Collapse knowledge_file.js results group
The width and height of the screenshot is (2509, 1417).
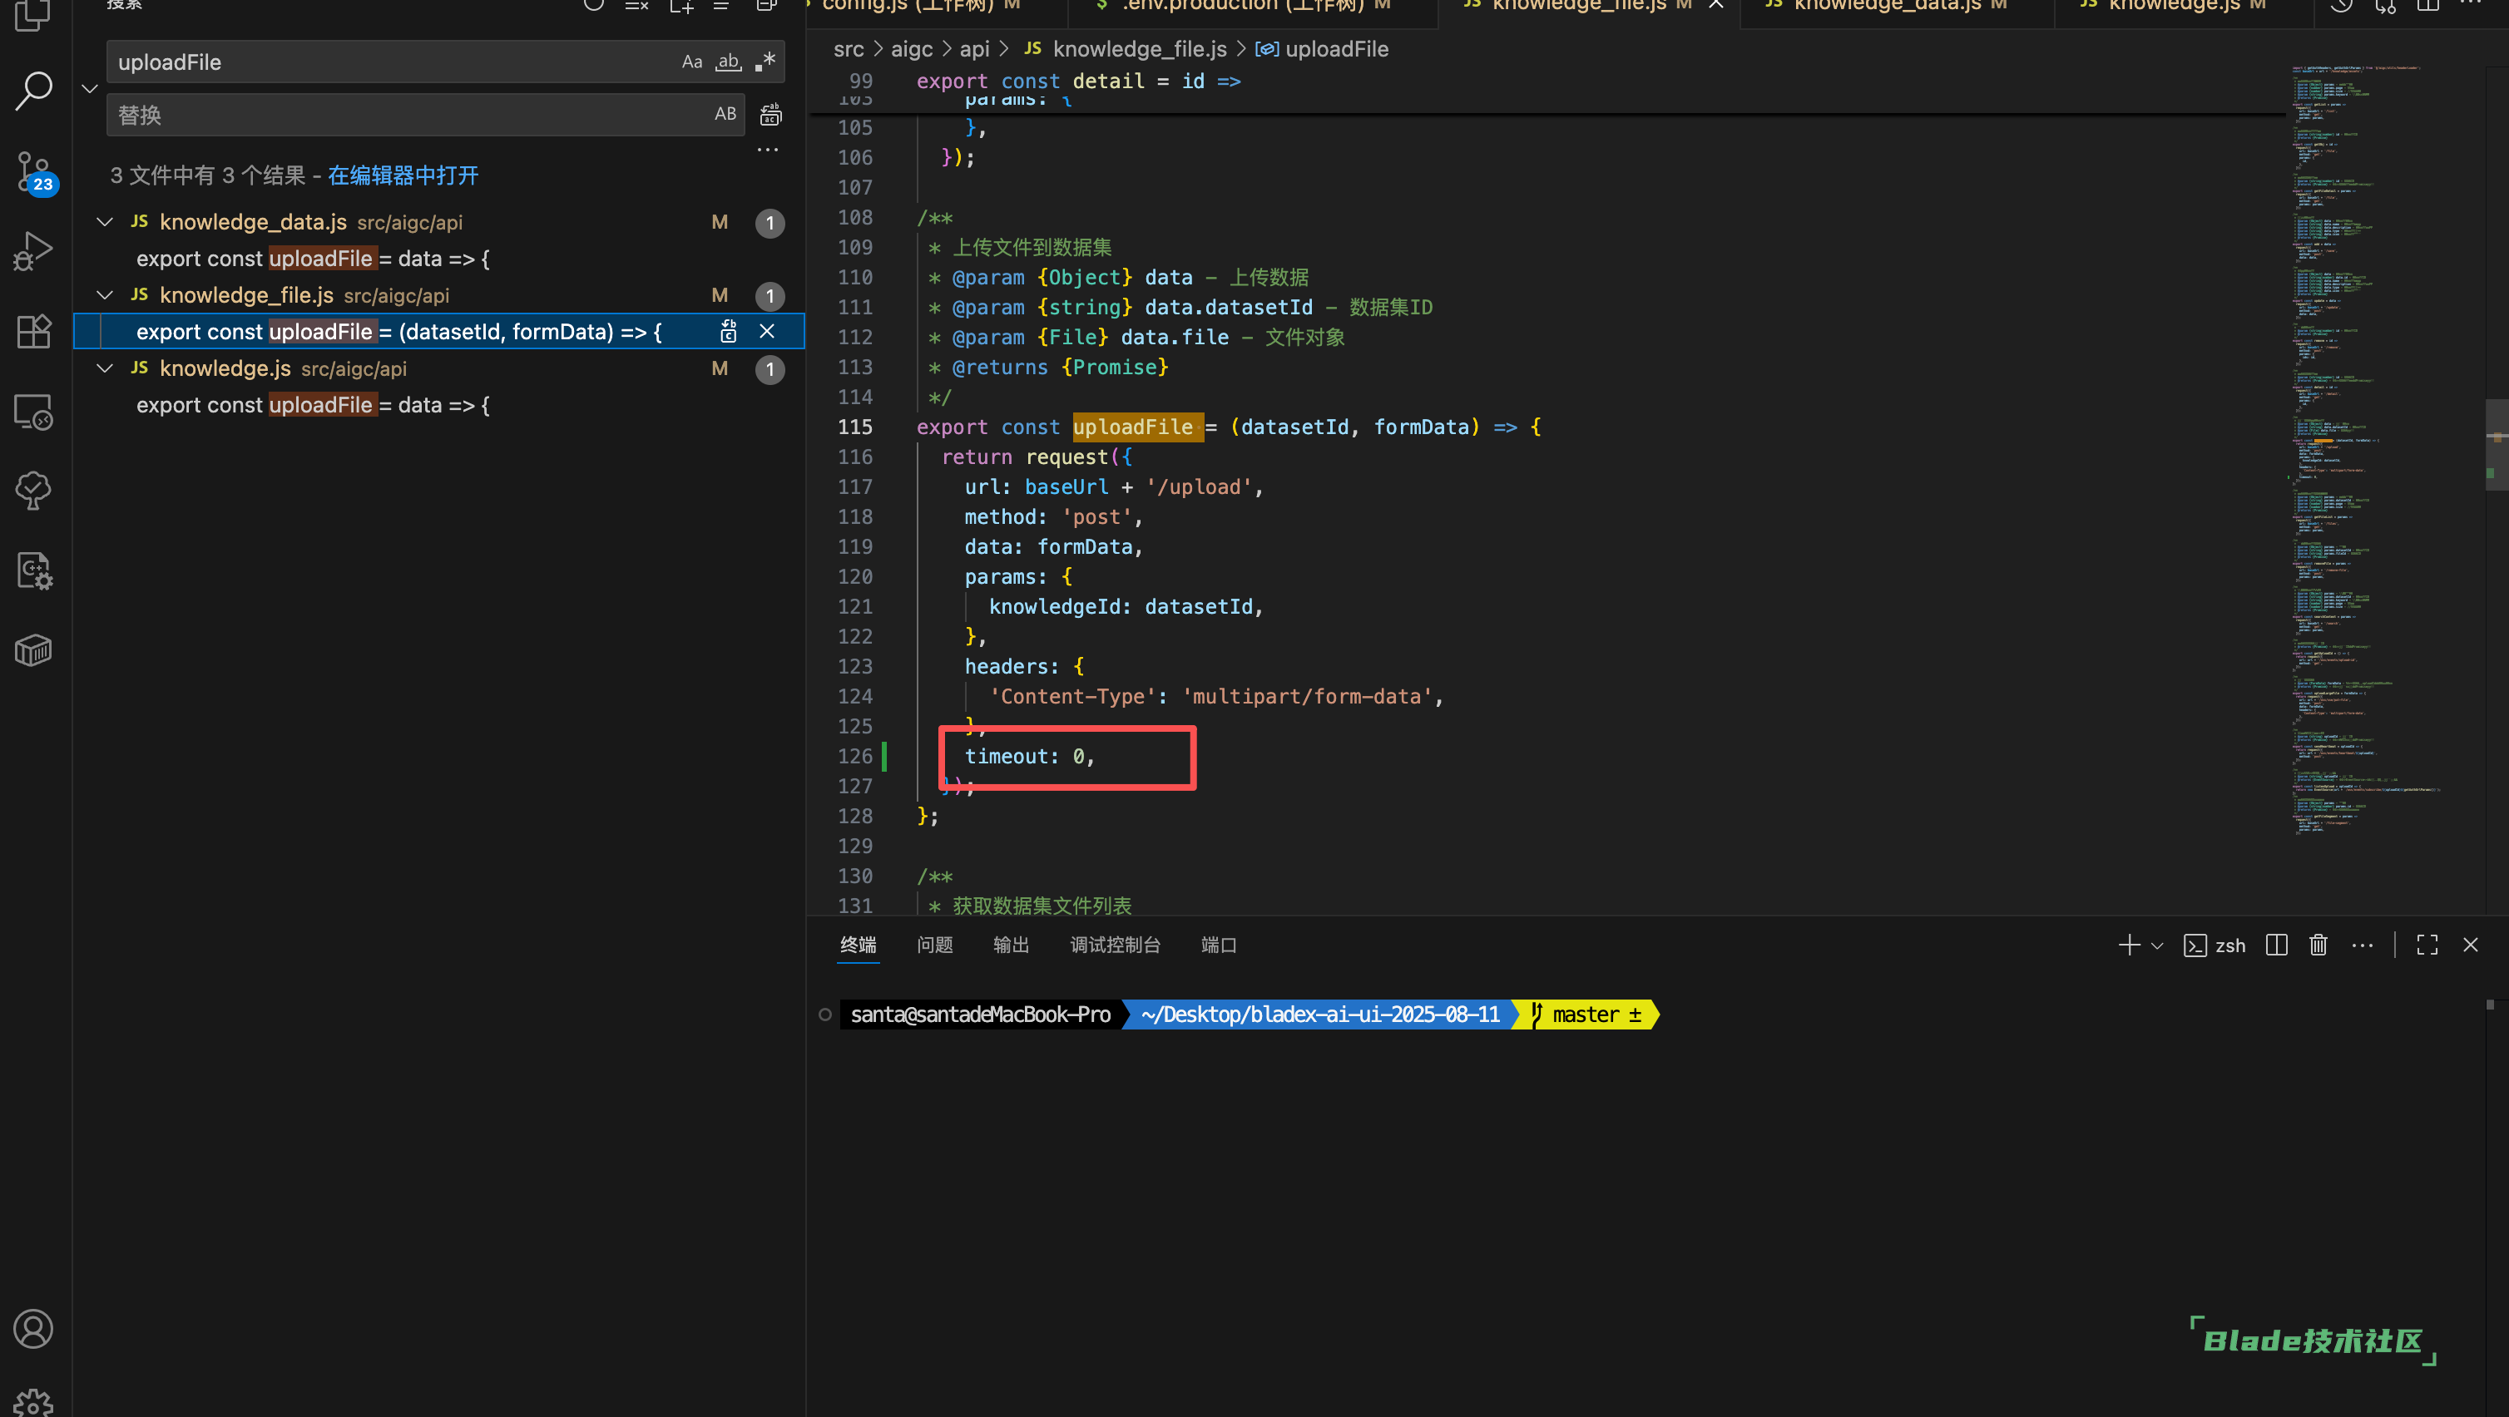pyautogui.click(x=105, y=295)
